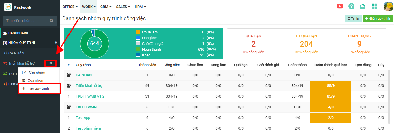Open the SALES dropdown menu

(123, 7)
